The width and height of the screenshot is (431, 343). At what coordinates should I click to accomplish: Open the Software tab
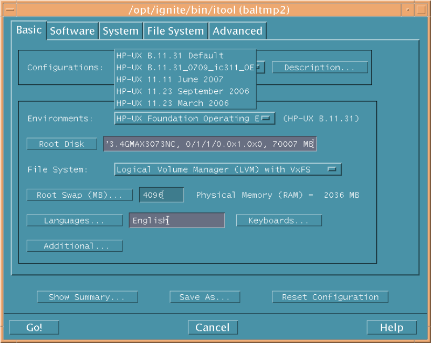pyautogui.click(x=72, y=31)
